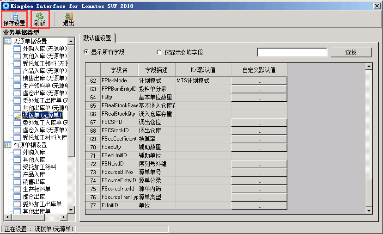The image size is (383, 234).
Task: Open custom default button for FSCStockID row
Action: [x=259, y=130]
